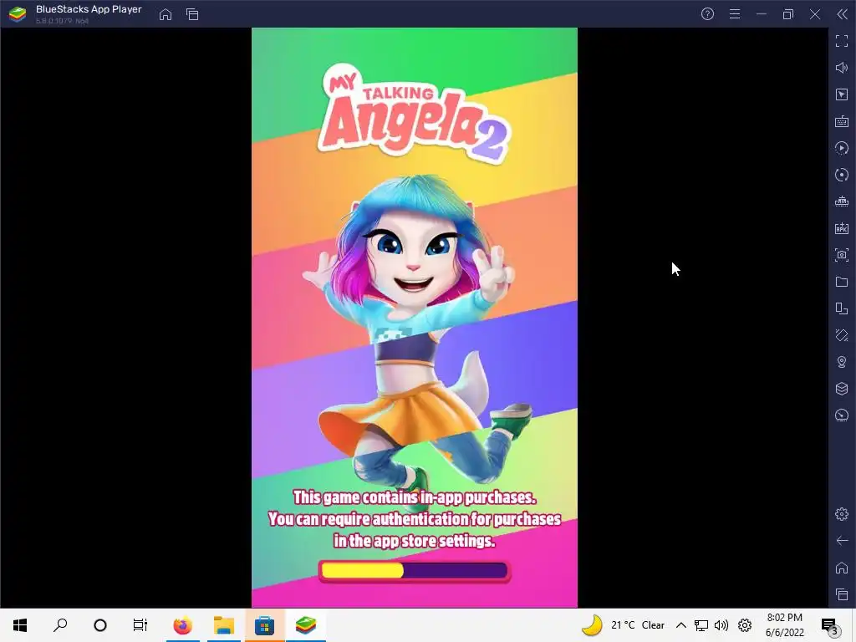Click the yellow loading progress bar

click(415, 571)
